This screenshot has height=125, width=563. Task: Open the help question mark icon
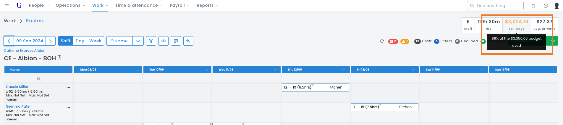[x=546, y=6]
